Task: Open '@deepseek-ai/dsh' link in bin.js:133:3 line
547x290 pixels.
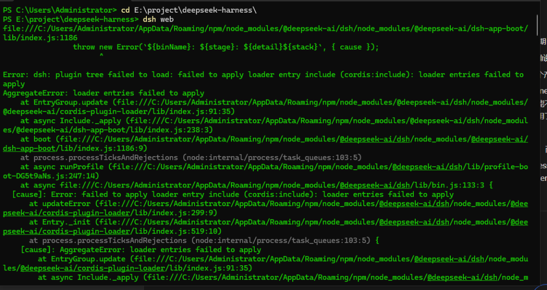Action: [x=375, y=185]
